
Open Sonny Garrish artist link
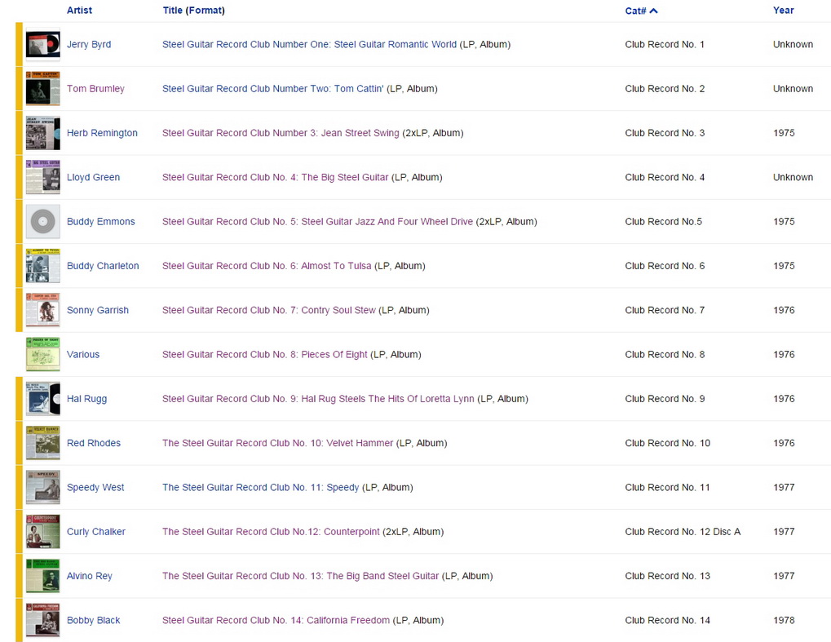coord(98,310)
